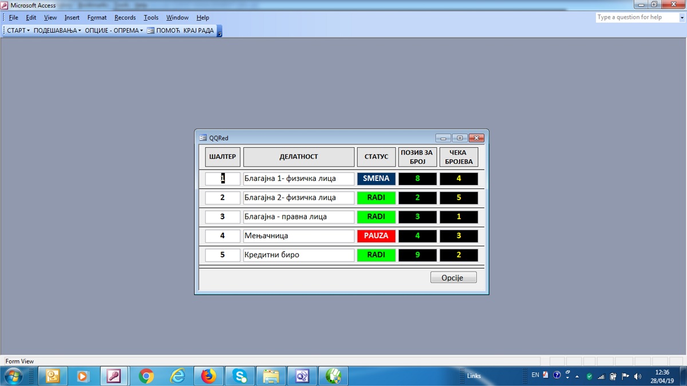The width and height of the screenshot is (687, 386).
Task: Click the ДЕЛАТНОСТ column header button
Action: 298,157
